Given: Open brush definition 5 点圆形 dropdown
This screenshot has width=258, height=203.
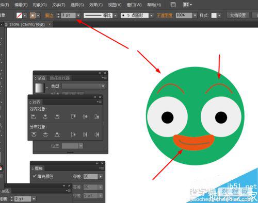Looking at the screenshot, I should (x=151, y=15).
